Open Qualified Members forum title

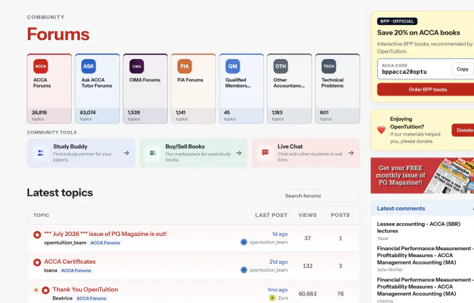pos(238,83)
